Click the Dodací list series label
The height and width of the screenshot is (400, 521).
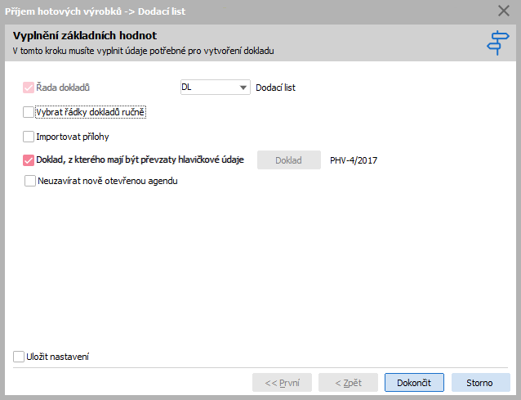pos(275,88)
